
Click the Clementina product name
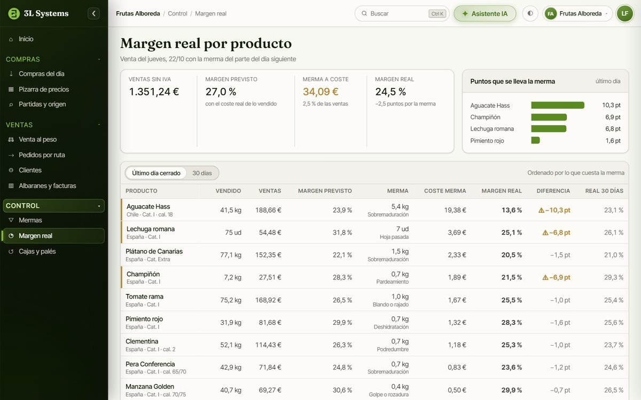pyautogui.click(x=142, y=341)
